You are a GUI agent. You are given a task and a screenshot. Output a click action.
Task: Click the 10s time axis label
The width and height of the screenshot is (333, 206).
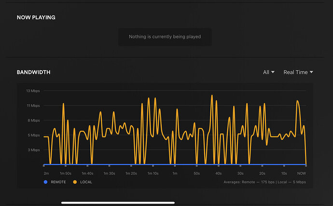pyautogui.click(x=284, y=173)
